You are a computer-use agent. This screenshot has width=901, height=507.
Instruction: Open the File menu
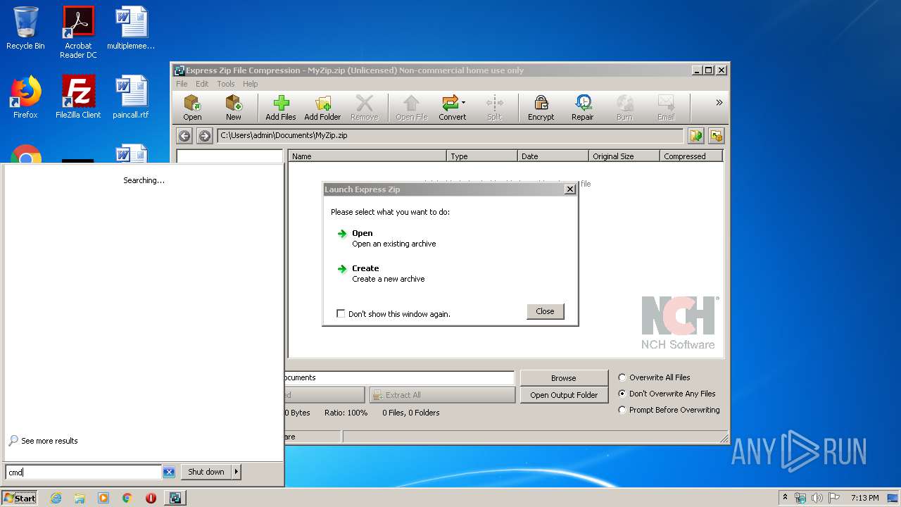point(182,84)
